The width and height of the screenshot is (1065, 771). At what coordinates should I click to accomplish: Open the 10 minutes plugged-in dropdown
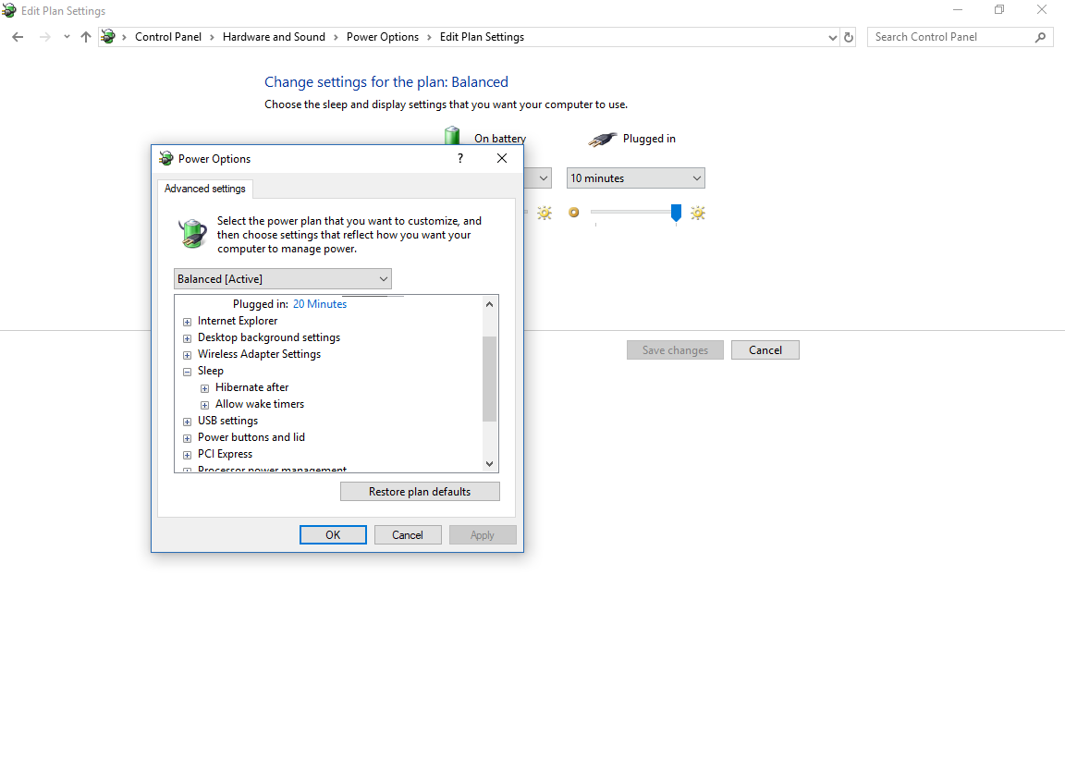coord(636,178)
